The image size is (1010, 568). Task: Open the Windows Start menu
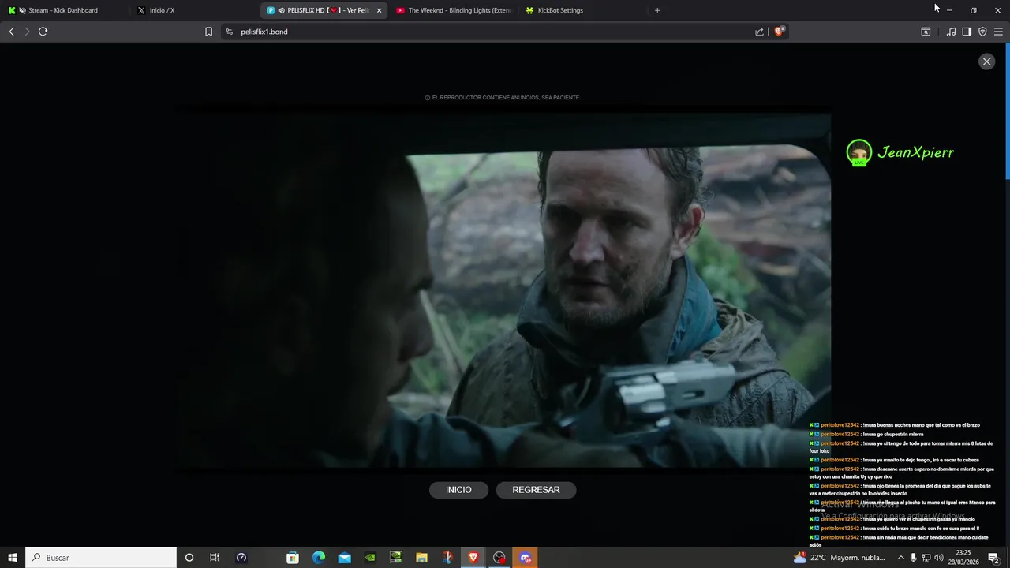pos(13,558)
